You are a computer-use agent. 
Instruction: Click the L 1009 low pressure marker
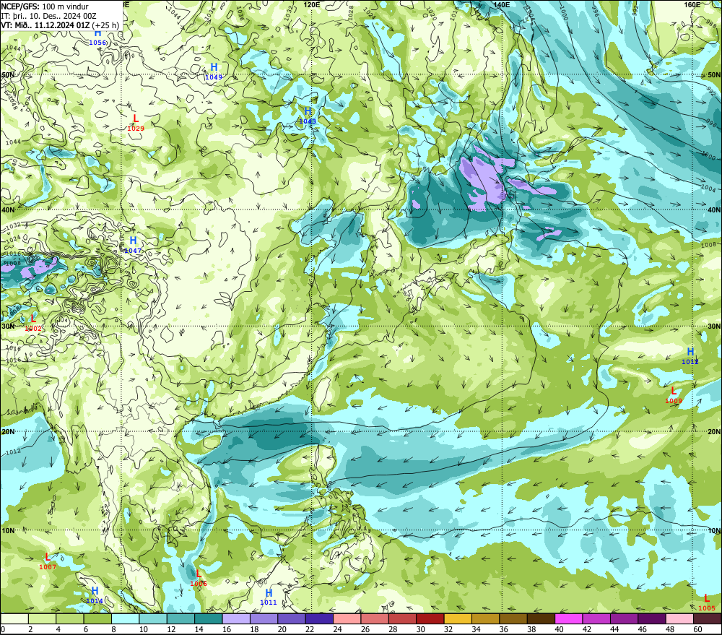(x=674, y=395)
